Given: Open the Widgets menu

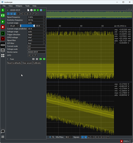Looking at the screenshot, I should (x=19, y=6).
